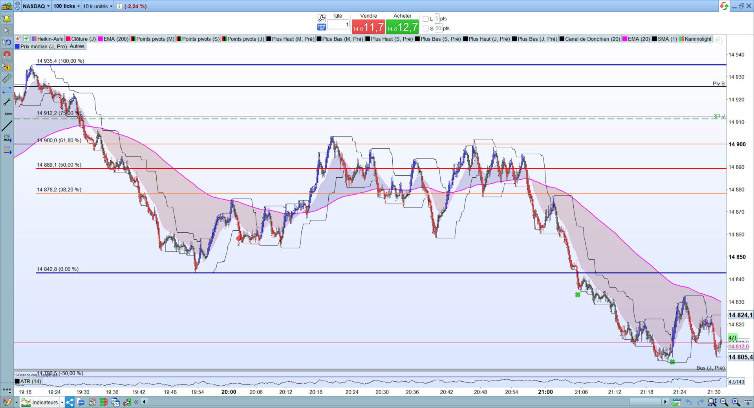
Task: Expand the Indicateurs dropdown arrow
Action: point(62,403)
